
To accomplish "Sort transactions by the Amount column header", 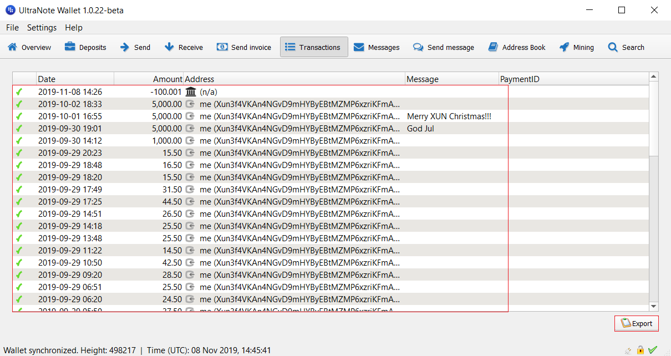I will coord(149,79).
